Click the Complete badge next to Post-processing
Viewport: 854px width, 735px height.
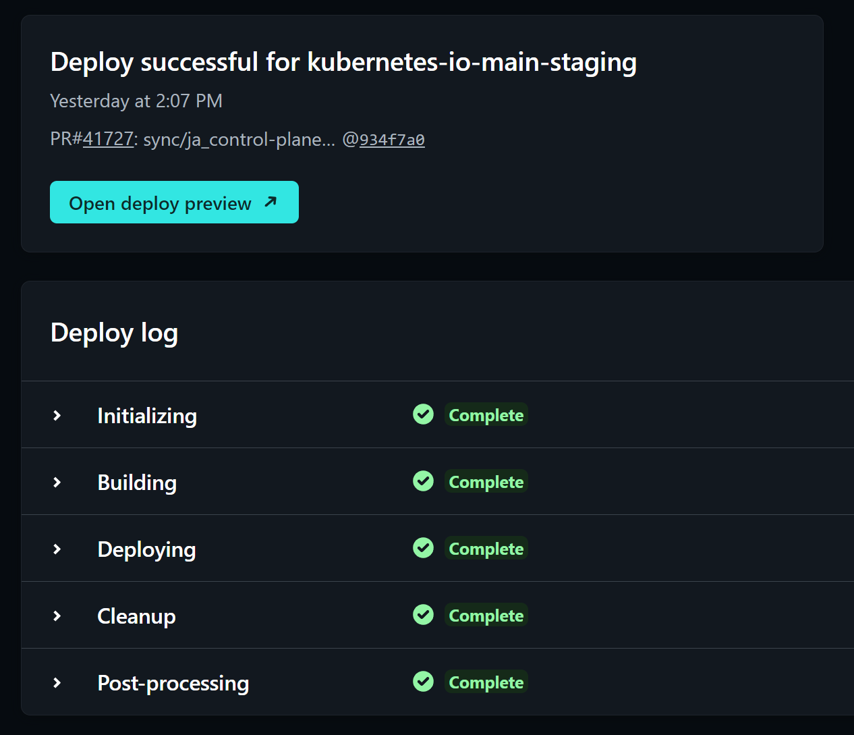486,682
